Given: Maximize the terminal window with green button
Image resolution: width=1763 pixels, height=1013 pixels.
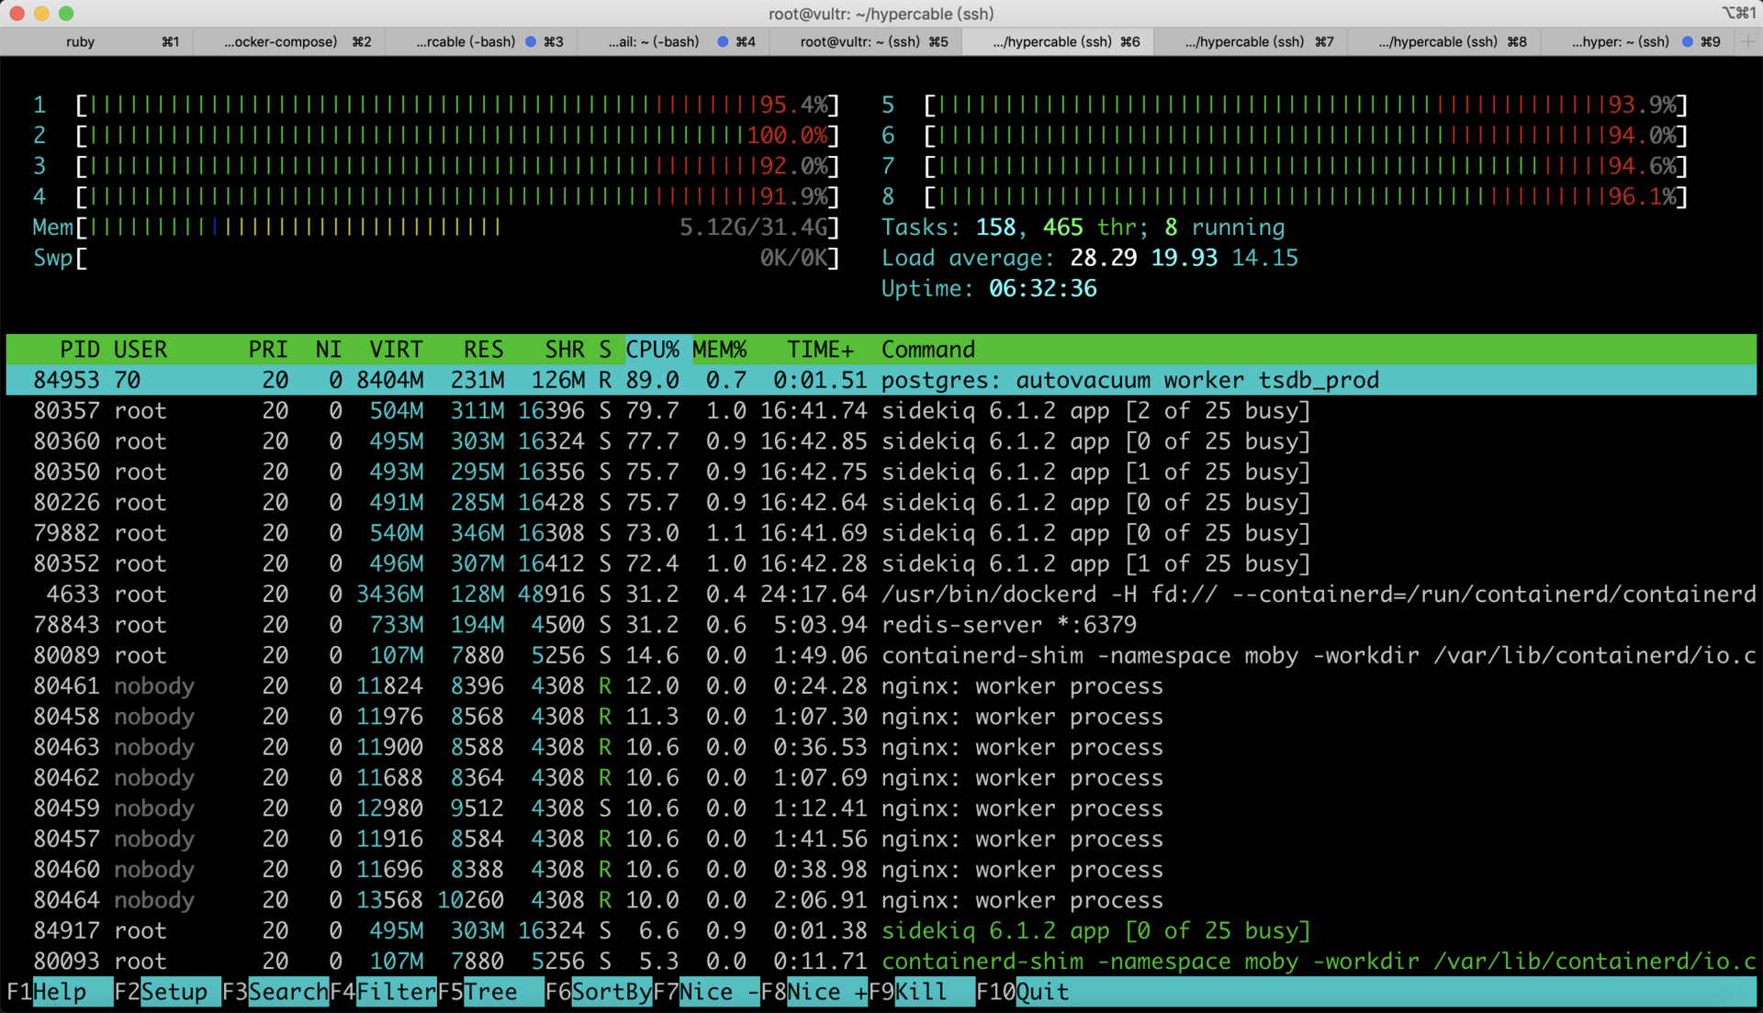Looking at the screenshot, I should click(66, 14).
